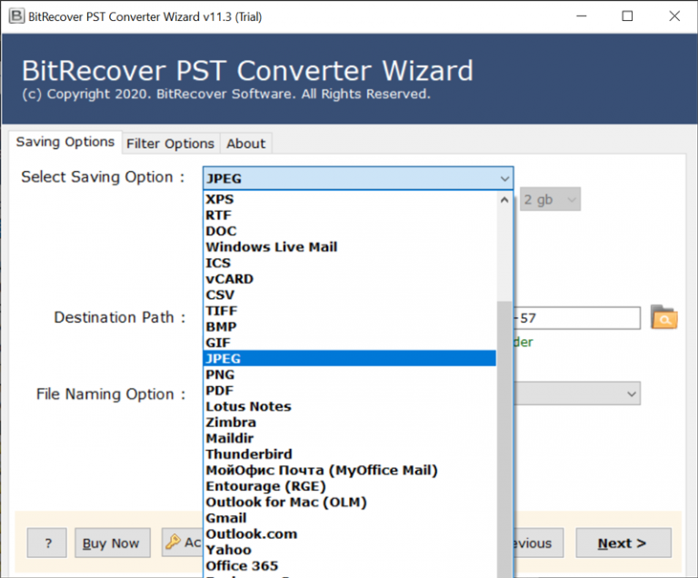Select Maildir in the list
Image resolution: width=698 pixels, height=578 pixels.
[349, 439]
